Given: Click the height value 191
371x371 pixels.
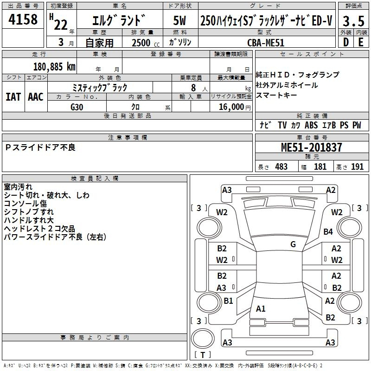Looking at the screenshot, I should [x=357, y=167].
